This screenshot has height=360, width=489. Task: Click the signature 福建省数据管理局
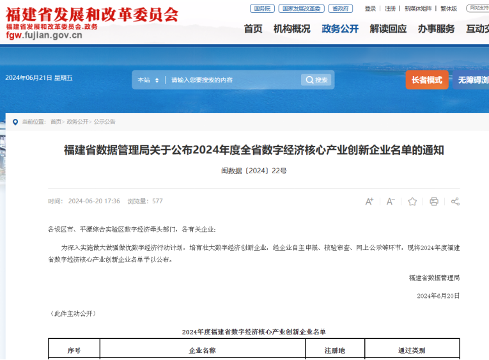(x=435, y=278)
